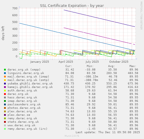Viewport: 144px width, 139px height.
Task: Select the linguini.darac.org.uk legend label
Action: click(x=26, y=73)
